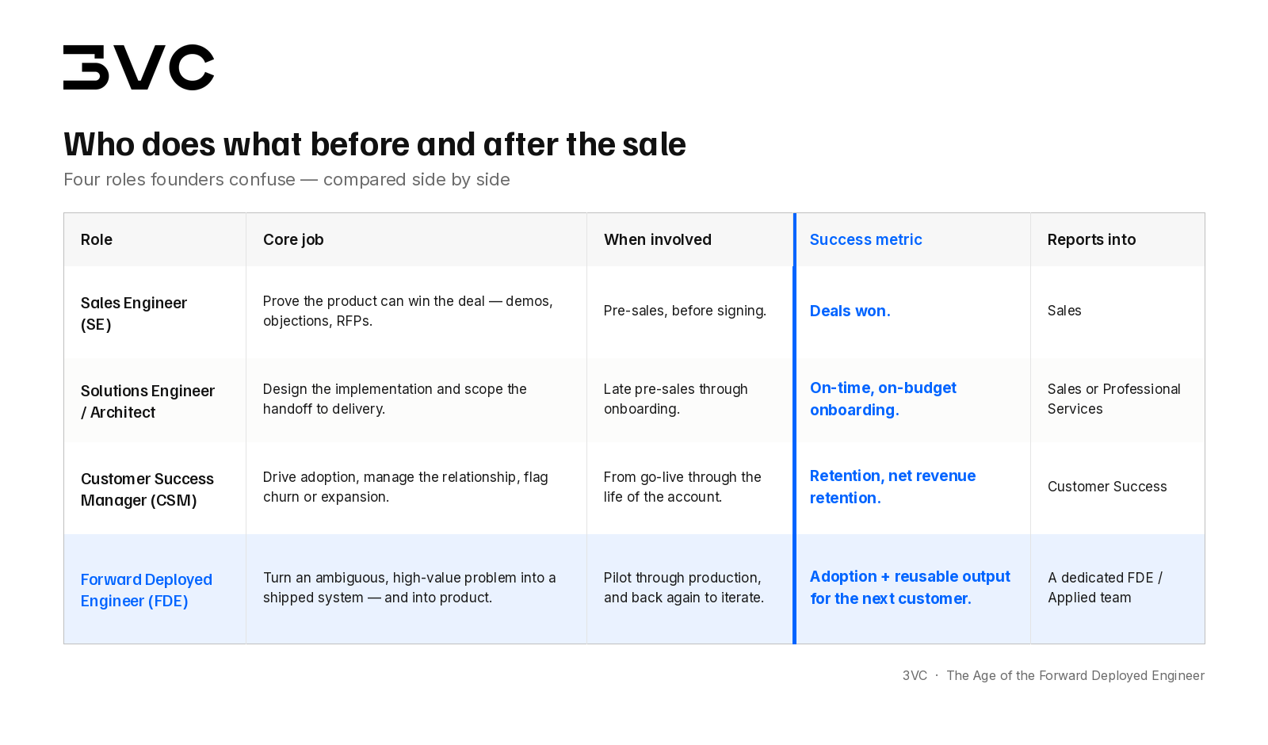Click the Solutions Engineer / Architect cell

pyautogui.click(x=147, y=401)
